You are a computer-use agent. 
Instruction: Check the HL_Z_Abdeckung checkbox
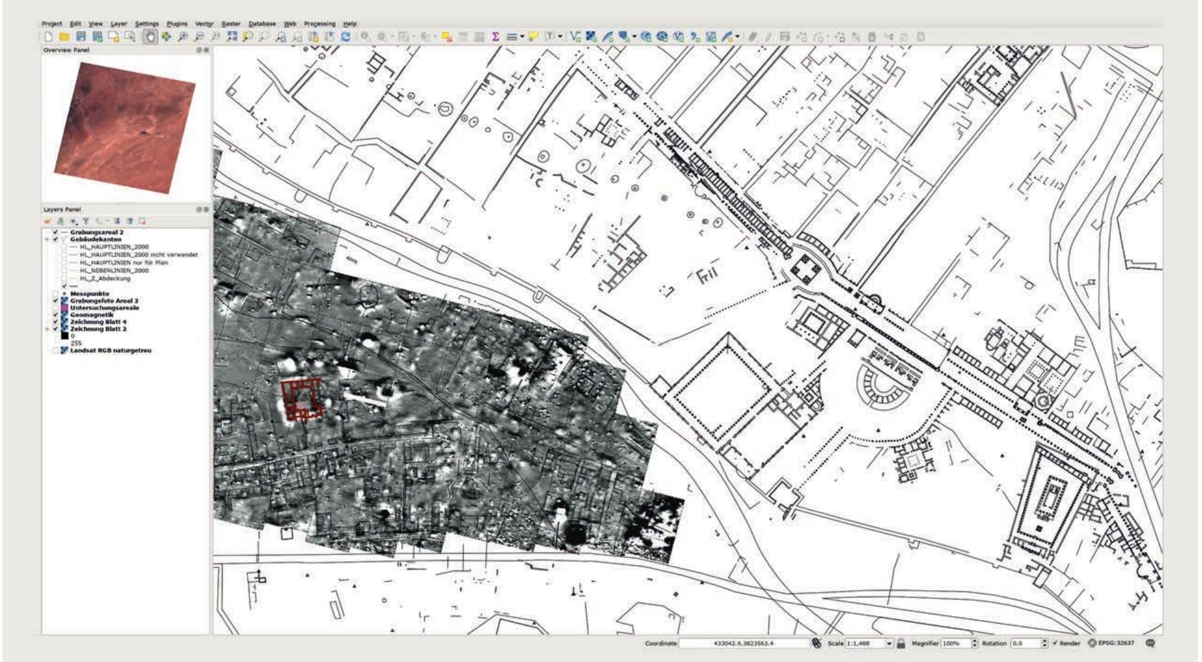pyautogui.click(x=64, y=278)
